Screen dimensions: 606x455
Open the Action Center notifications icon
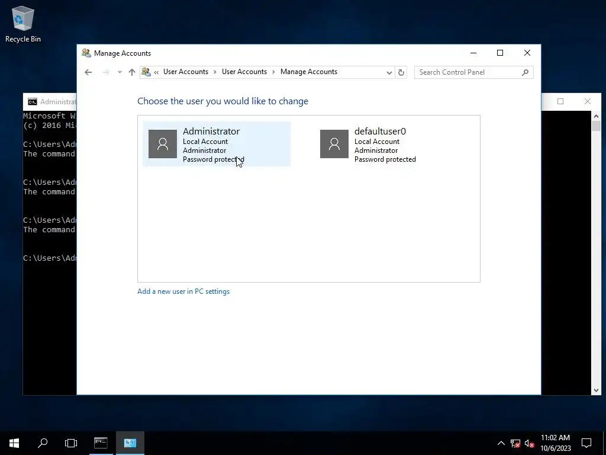[586, 443]
